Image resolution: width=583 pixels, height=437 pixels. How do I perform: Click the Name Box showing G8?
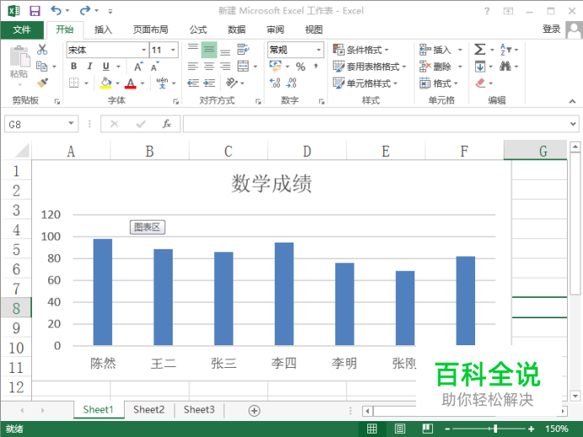pos(34,124)
